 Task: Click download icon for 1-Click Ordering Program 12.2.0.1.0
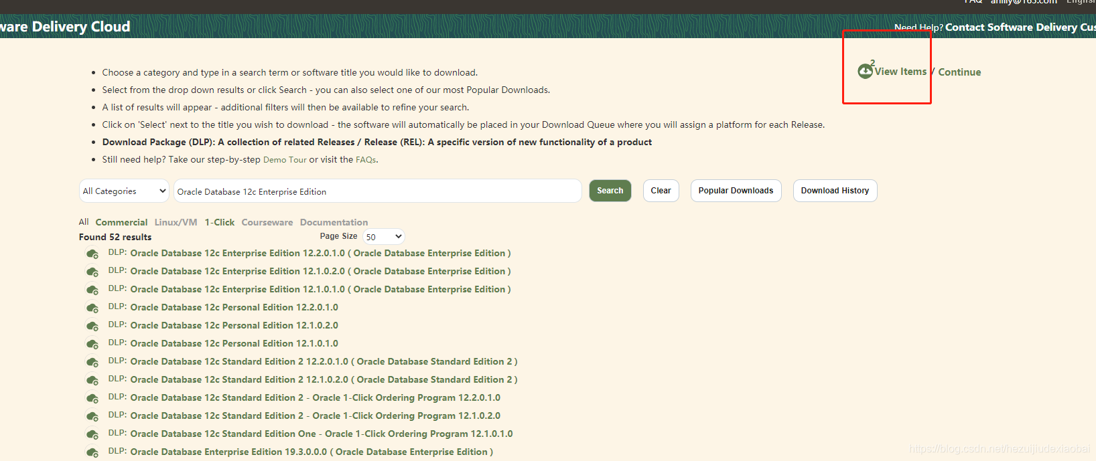(92, 398)
